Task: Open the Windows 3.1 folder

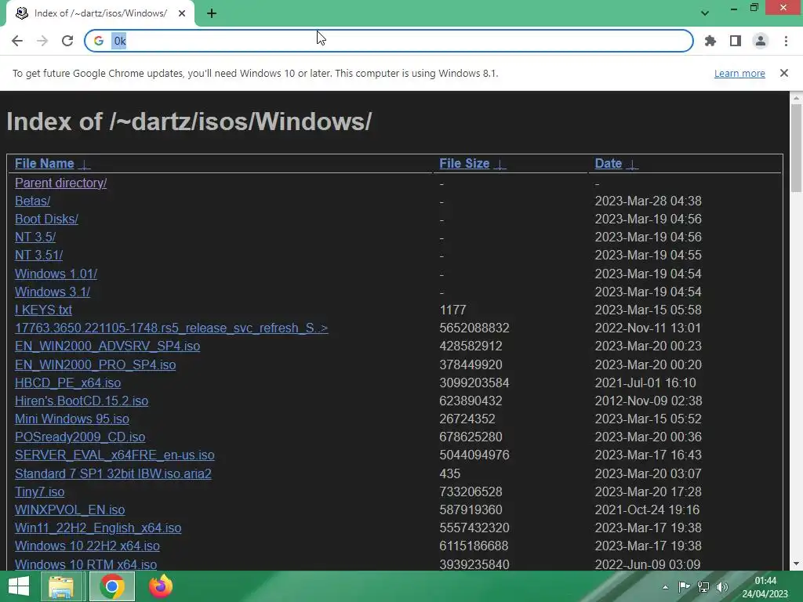Action: [x=53, y=292]
